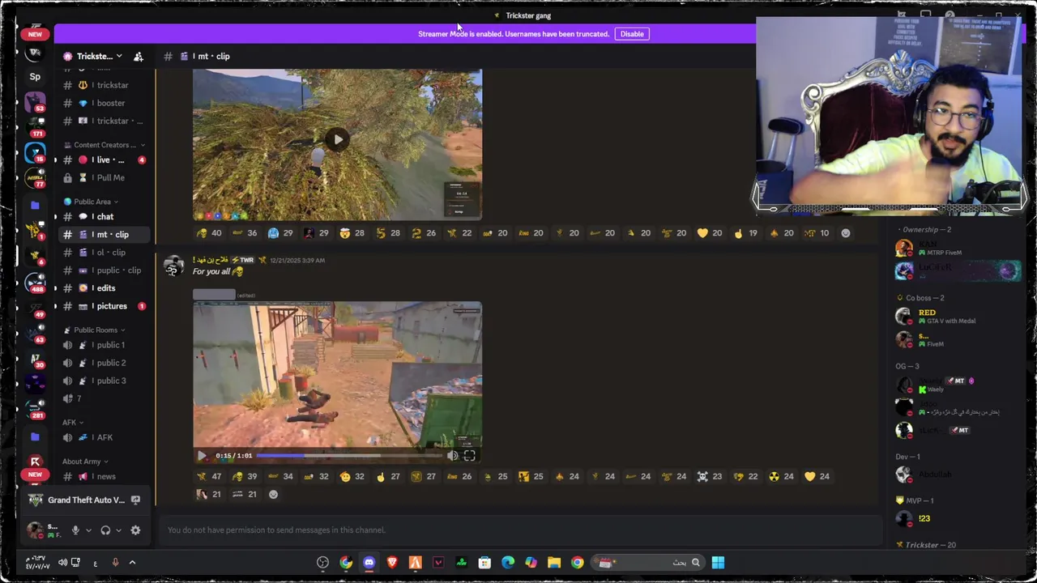The width and height of the screenshot is (1037, 583).
Task: Toggle the radioactive reaction with 24
Action: coord(780,476)
